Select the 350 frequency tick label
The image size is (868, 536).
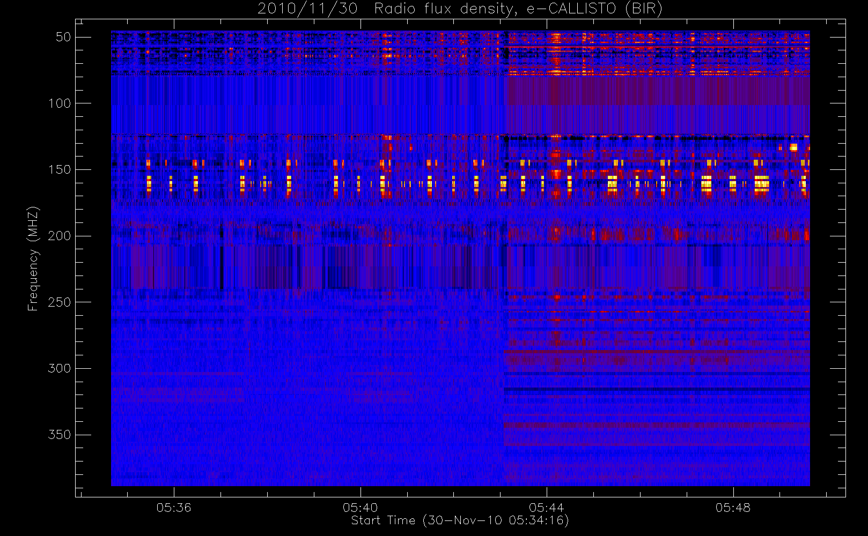pos(60,435)
